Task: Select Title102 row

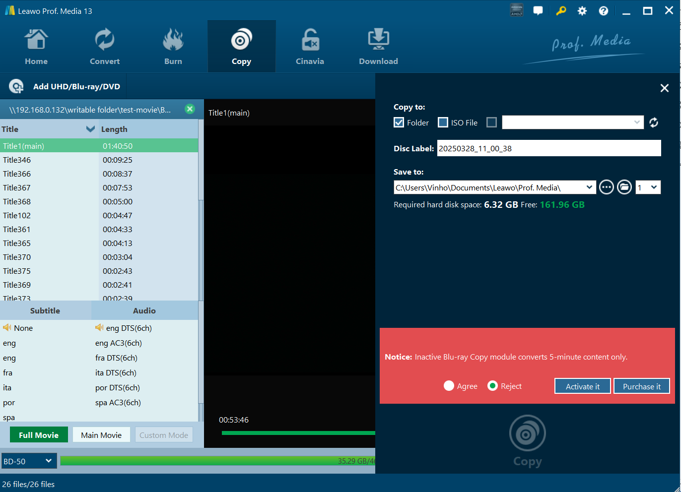Action: coord(99,215)
